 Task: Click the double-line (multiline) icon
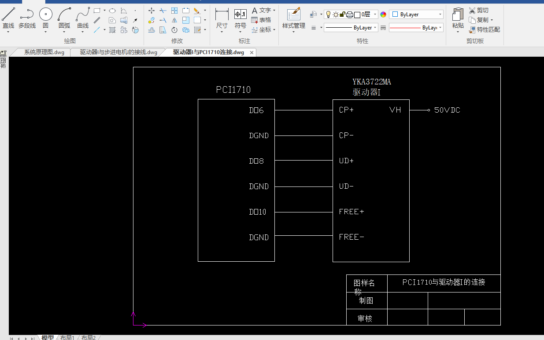(x=97, y=20)
